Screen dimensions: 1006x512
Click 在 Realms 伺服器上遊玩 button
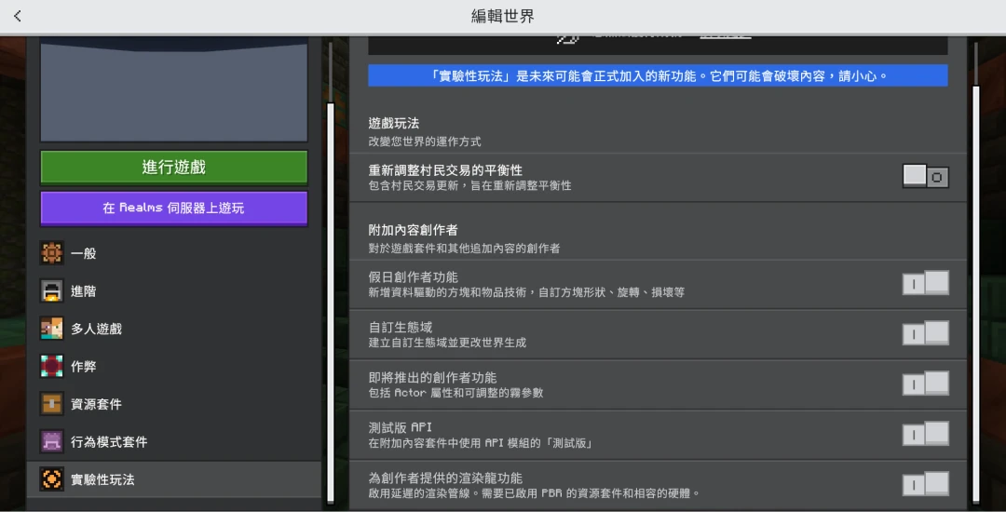coord(173,209)
